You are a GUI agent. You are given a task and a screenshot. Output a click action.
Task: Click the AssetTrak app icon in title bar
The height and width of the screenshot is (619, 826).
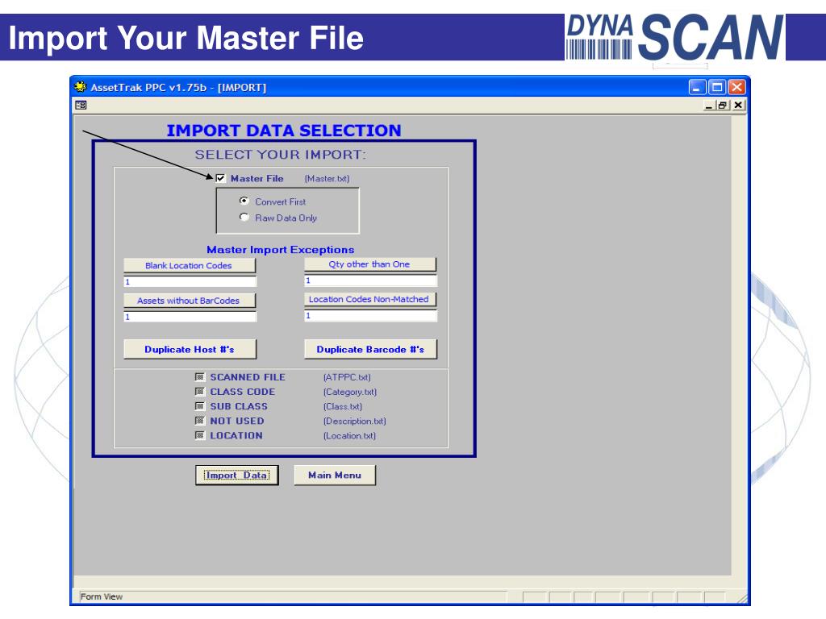point(80,87)
